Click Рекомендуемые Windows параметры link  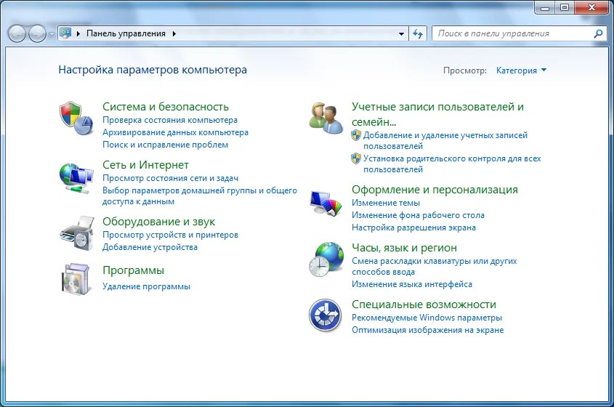tap(427, 318)
